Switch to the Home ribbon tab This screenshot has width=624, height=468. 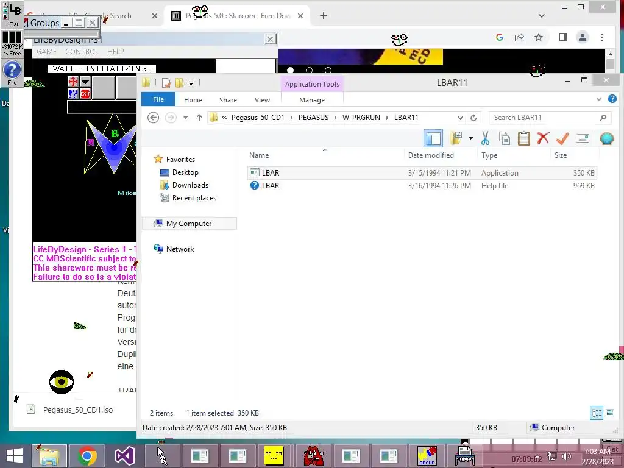click(x=193, y=100)
